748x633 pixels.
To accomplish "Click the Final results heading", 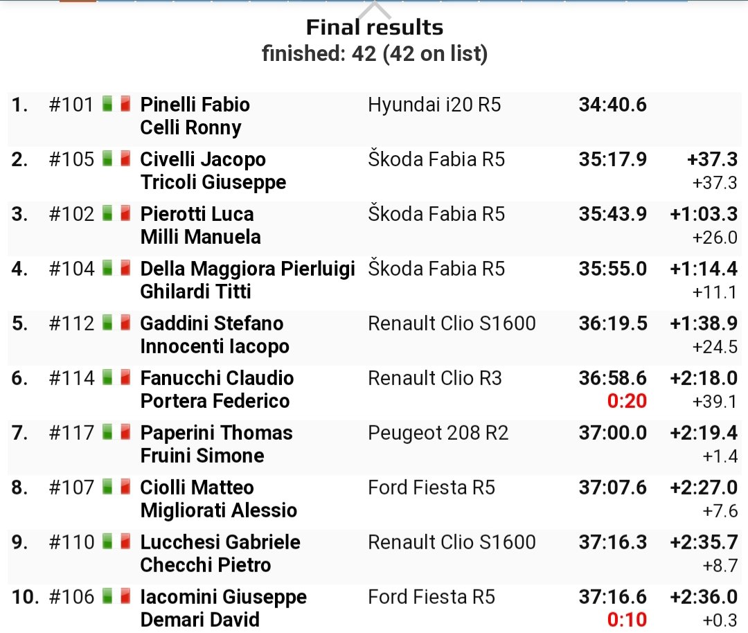I will point(375,28).
